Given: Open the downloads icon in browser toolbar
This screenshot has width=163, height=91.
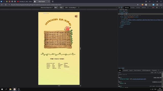Looking at the screenshot, I should point(161,5).
